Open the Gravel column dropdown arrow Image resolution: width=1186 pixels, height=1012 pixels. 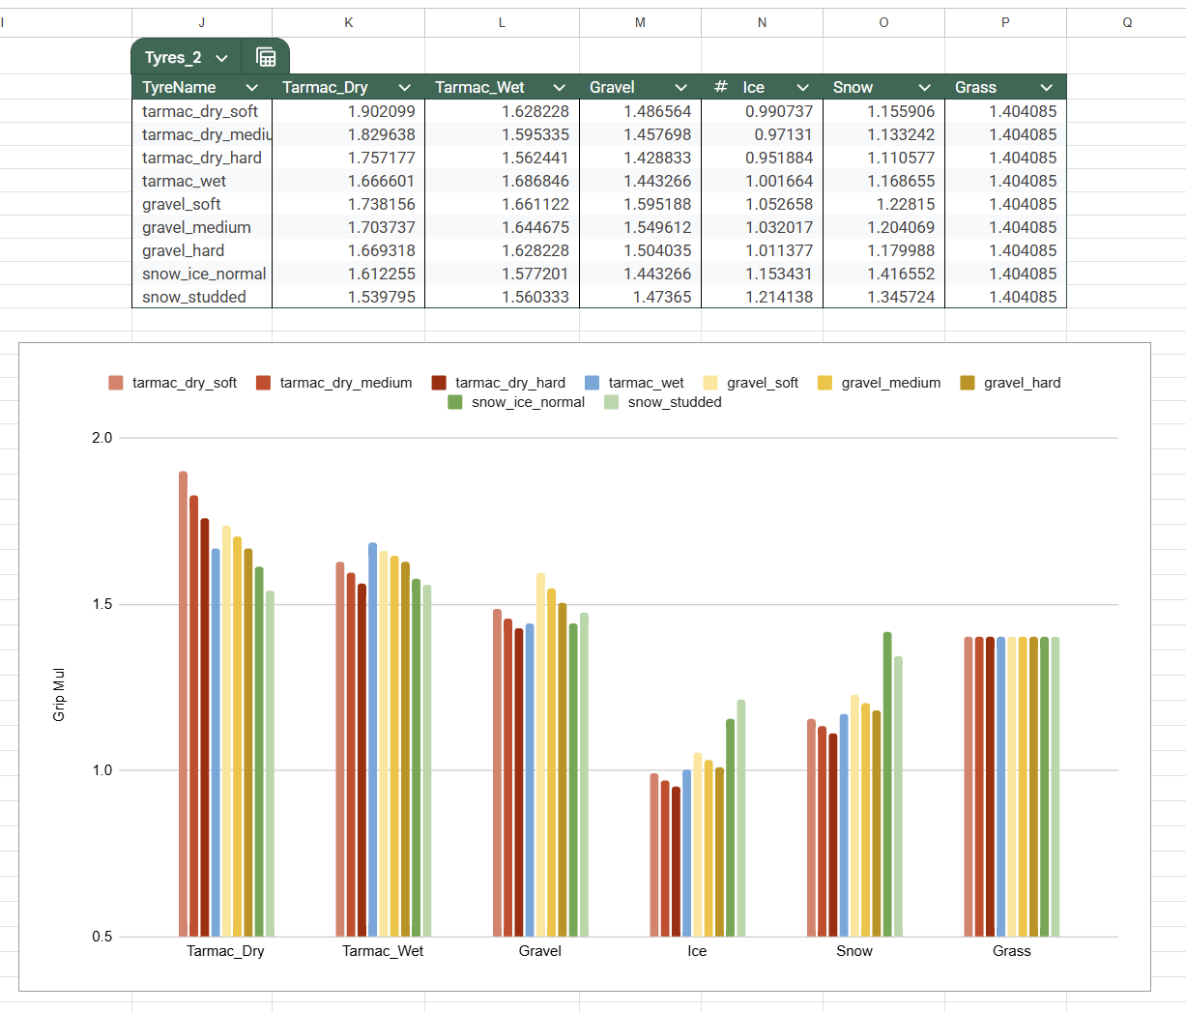681,88
